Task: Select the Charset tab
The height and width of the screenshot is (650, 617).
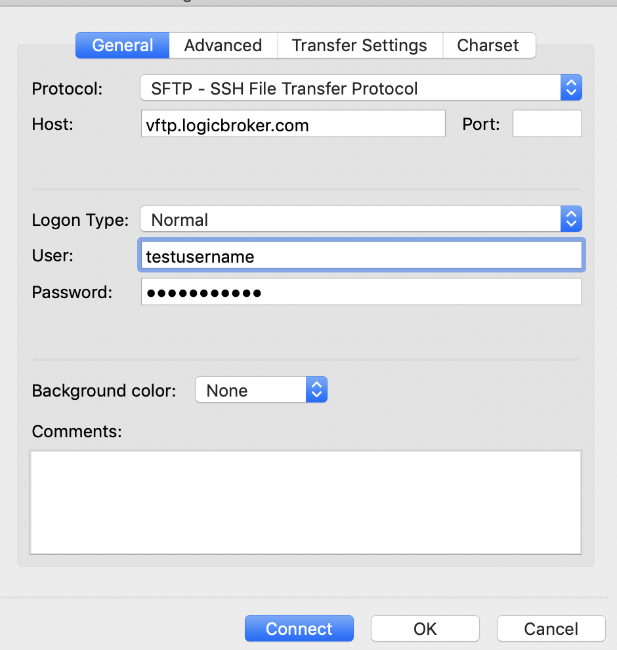Action: pos(488,45)
